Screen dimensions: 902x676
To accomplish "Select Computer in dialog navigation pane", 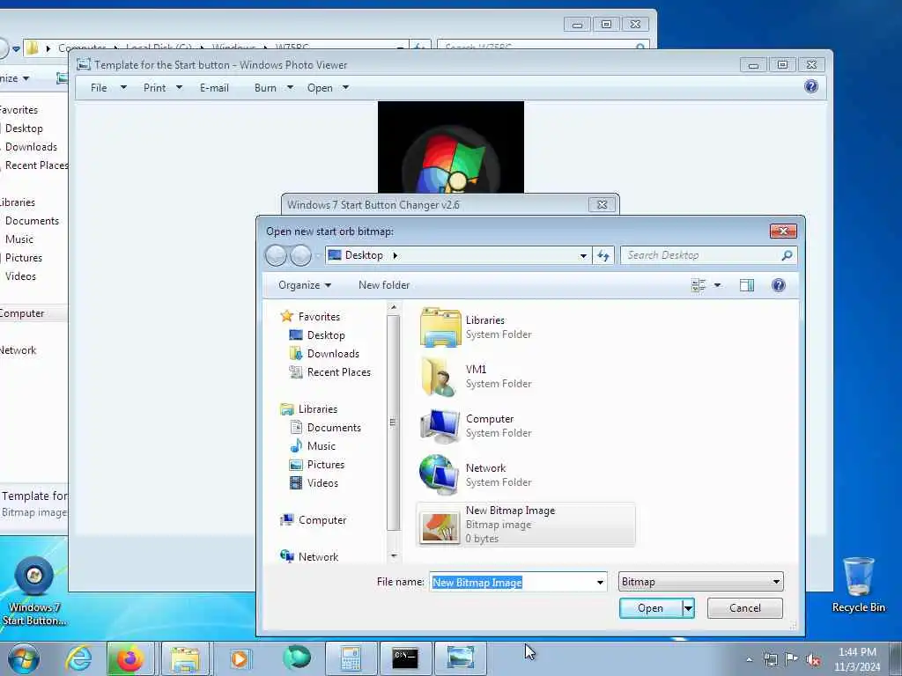I will tap(322, 520).
